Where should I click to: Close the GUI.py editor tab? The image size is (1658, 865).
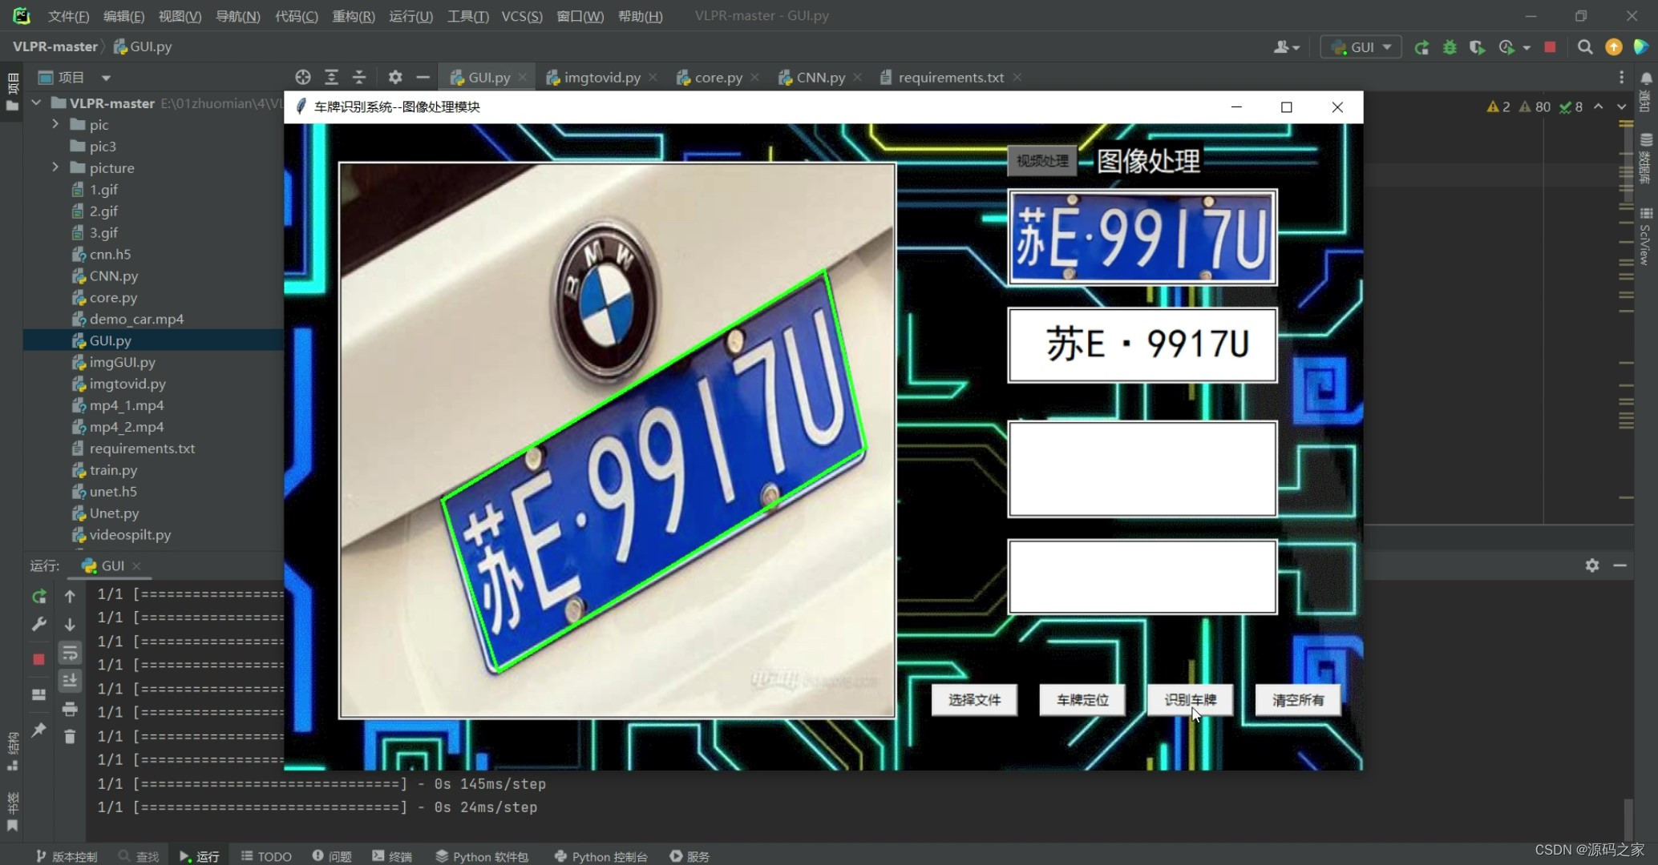point(523,78)
